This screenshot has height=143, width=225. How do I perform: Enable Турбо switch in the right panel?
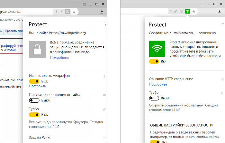point(154,98)
